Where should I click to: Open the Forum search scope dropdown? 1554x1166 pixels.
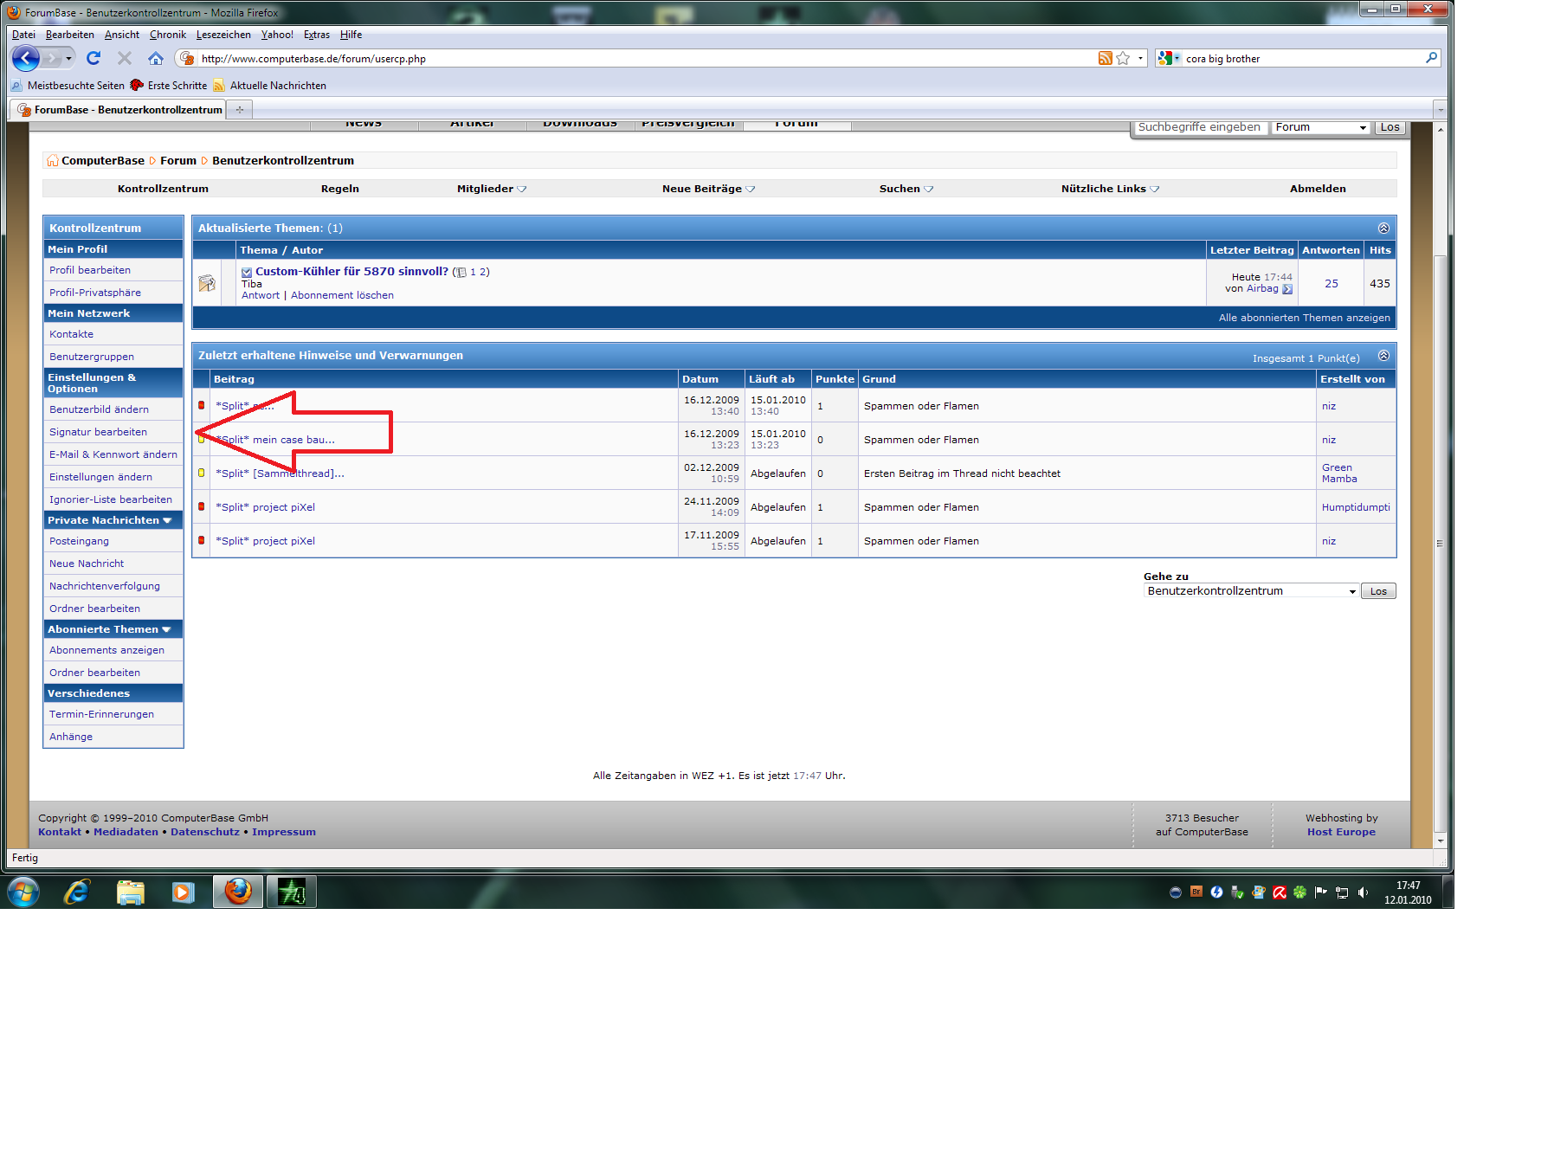pos(1320,127)
